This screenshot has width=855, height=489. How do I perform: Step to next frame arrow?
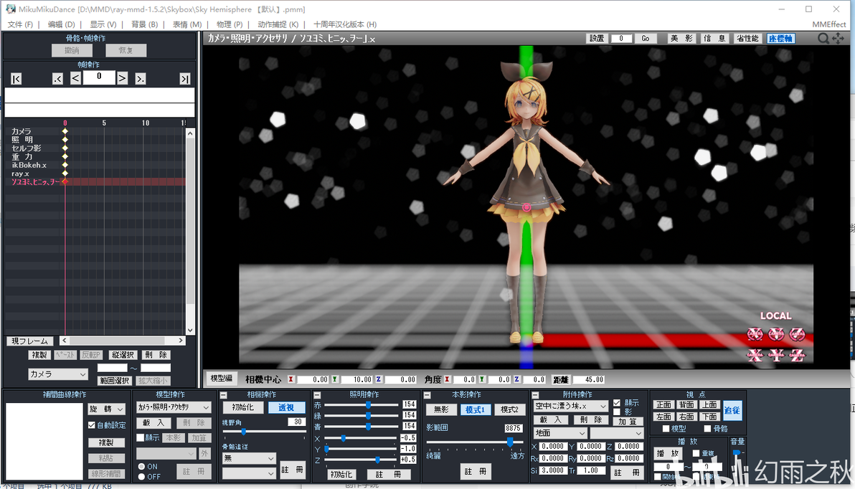(122, 78)
